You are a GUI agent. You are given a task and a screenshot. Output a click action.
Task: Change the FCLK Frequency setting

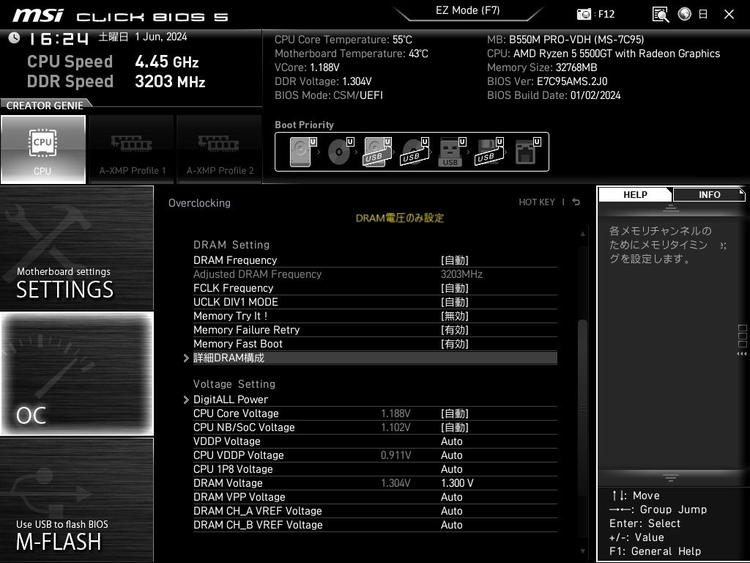coord(375,288)
